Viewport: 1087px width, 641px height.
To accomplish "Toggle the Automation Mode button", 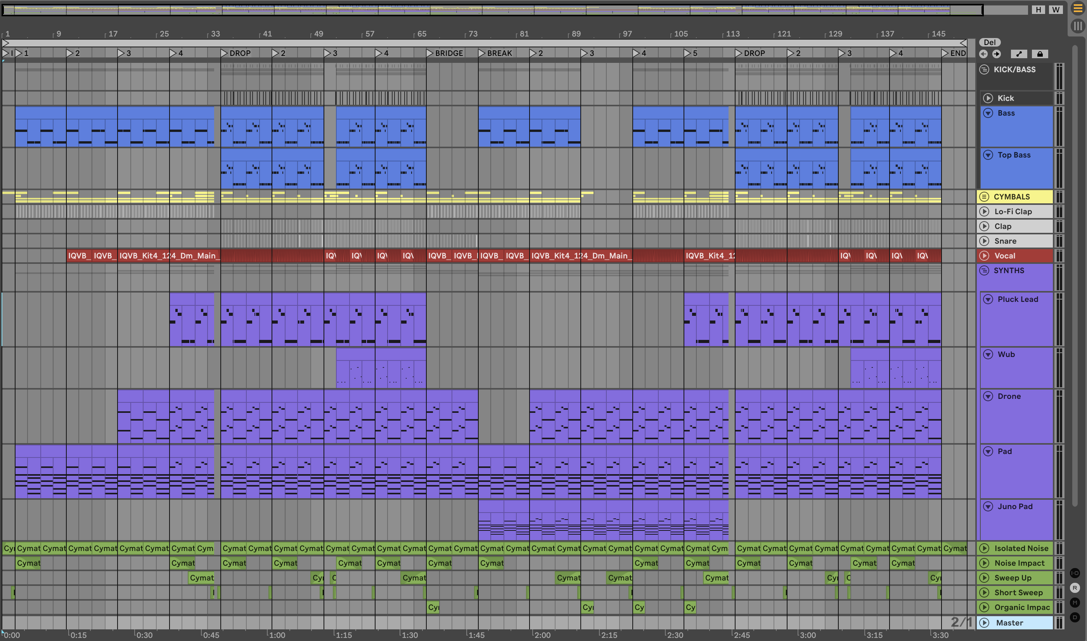I will click(x=1019, y=54).
